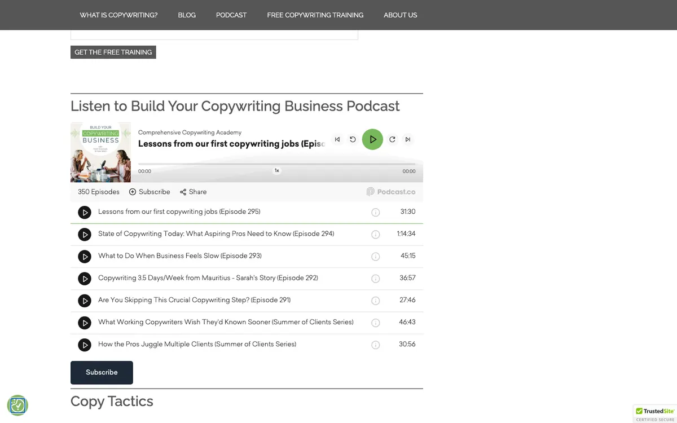Go to About Us page
677x423 pixels.
pyautogui.click(x=401, y=15)
